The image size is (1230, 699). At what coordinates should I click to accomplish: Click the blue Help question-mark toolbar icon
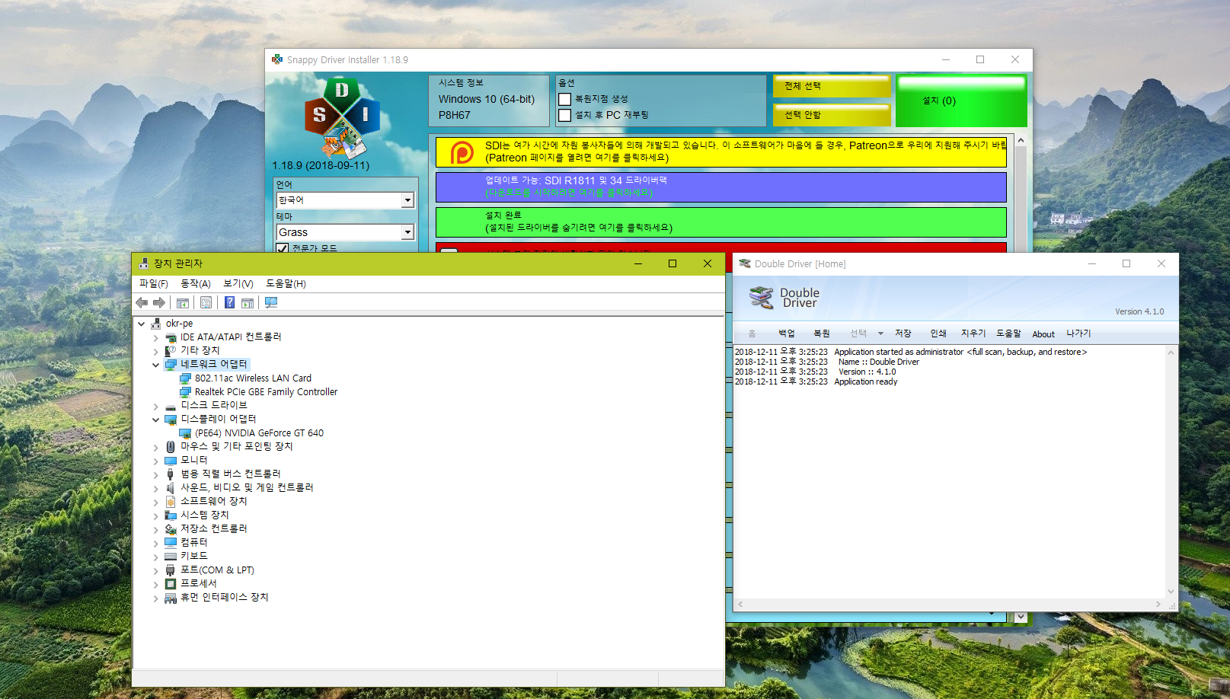(x=229, y=303)
